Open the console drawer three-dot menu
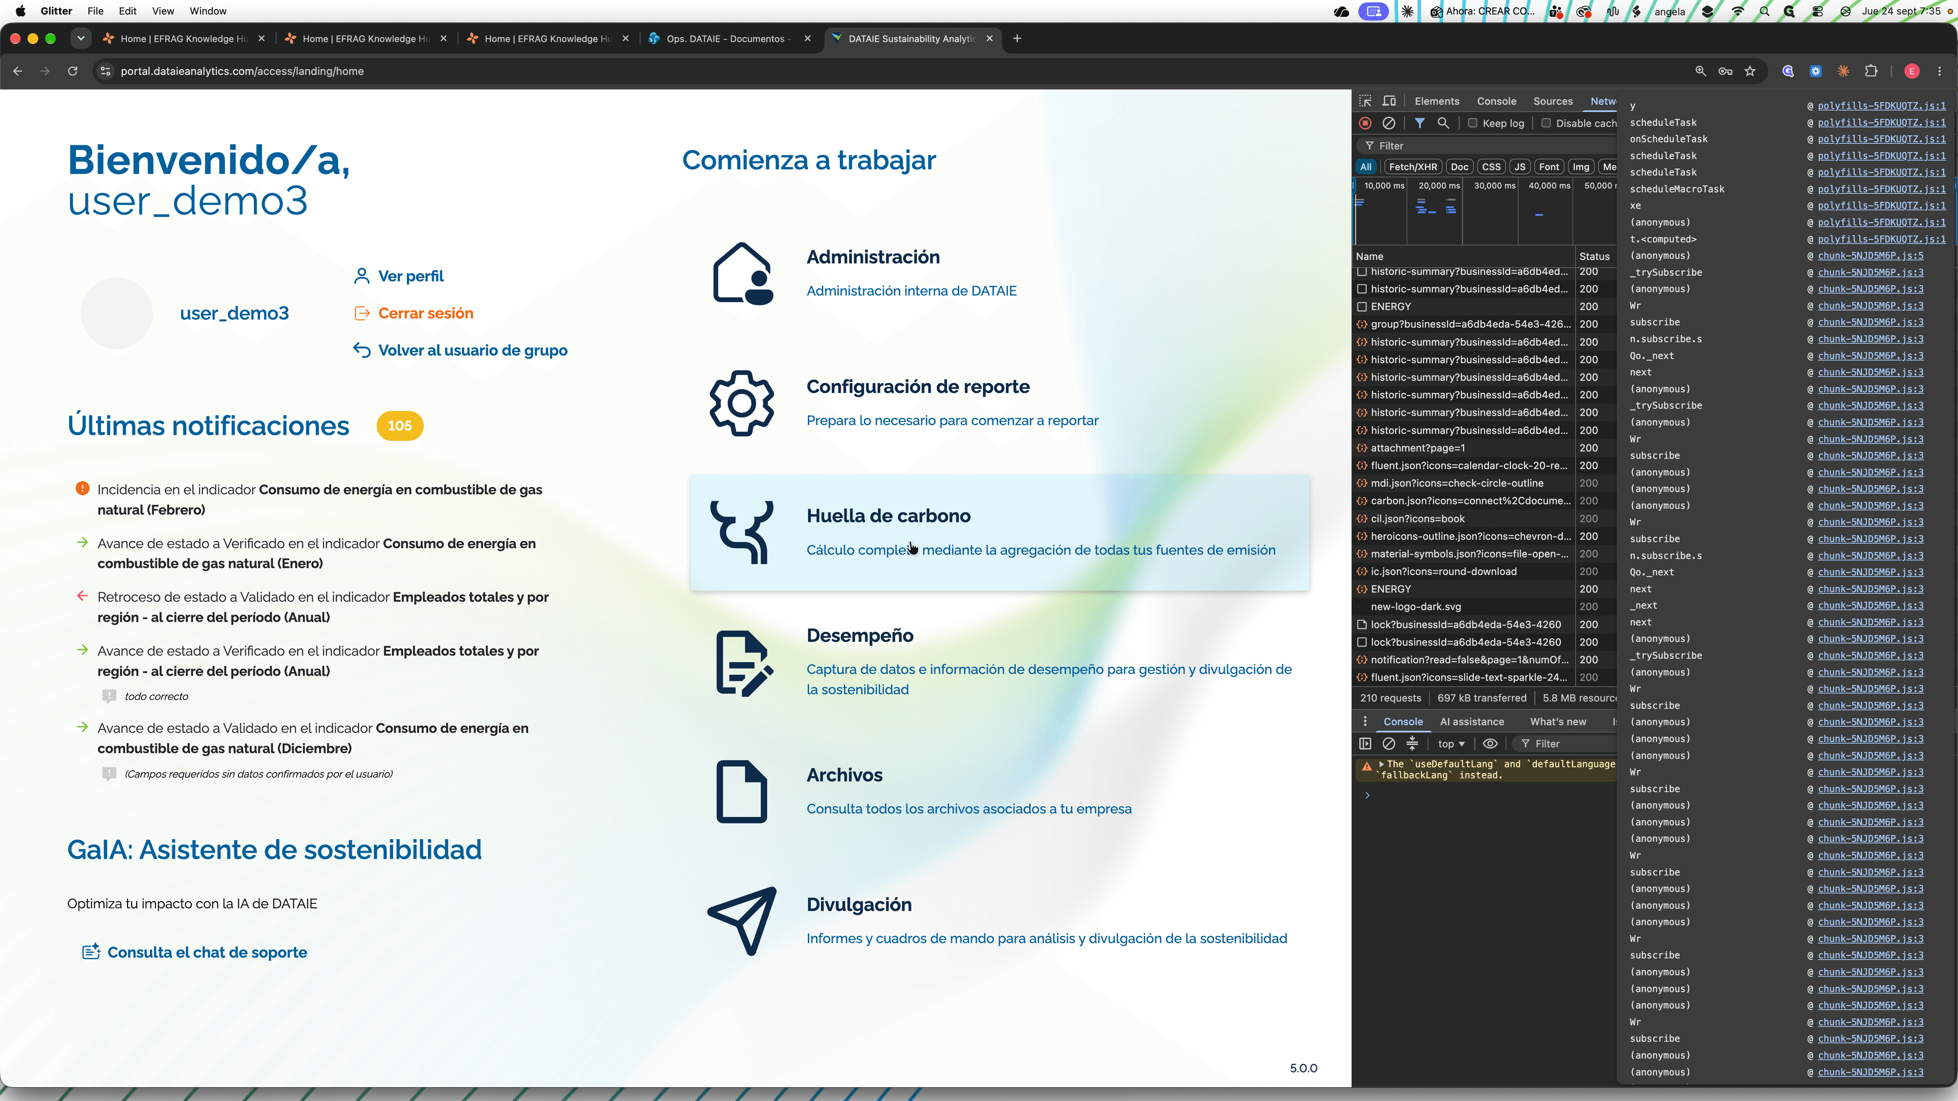This screenshot has width=1958, height=1101. coord(1365,722)
